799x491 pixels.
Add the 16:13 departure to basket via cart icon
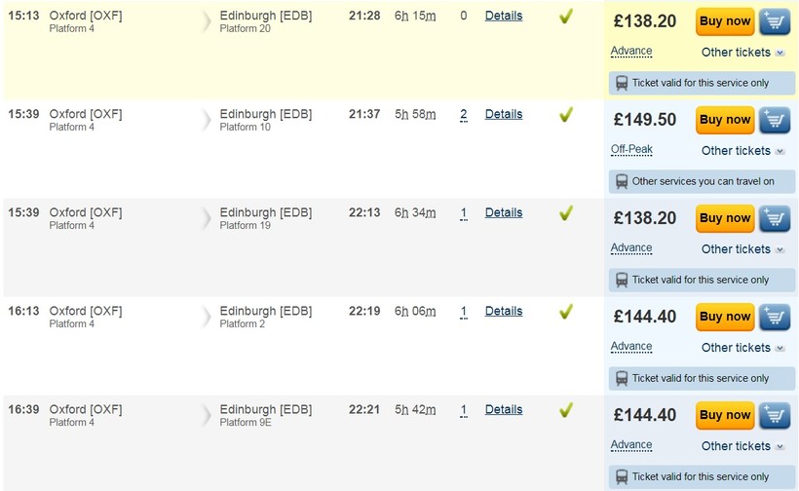775,317
